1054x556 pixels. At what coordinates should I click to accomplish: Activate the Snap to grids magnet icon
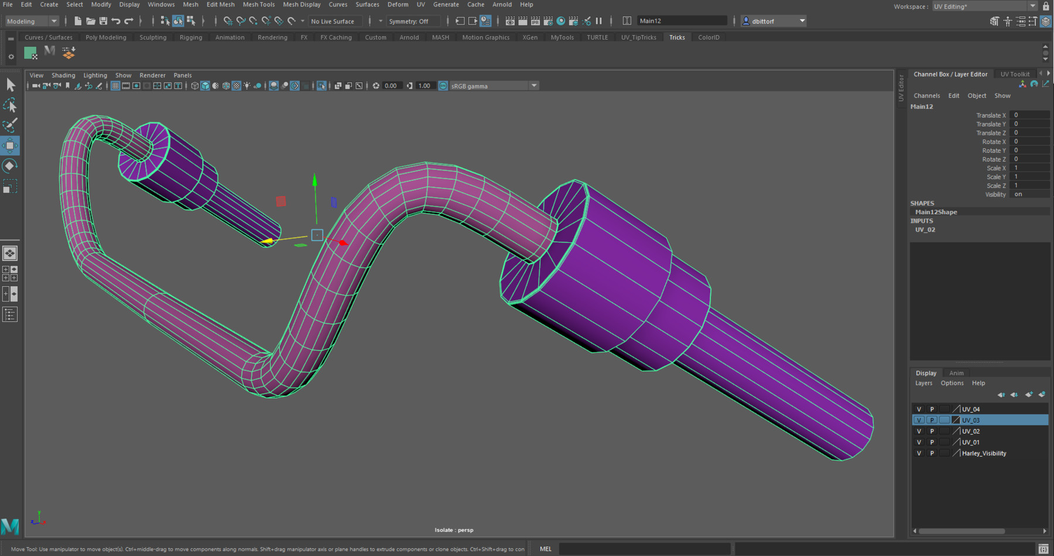point(228,21)
